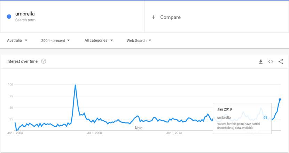The image size is (289, 153).
Task: Click the Jan 1, 2004 axis label
Action: pyautogui.click(x=16, y=133)
